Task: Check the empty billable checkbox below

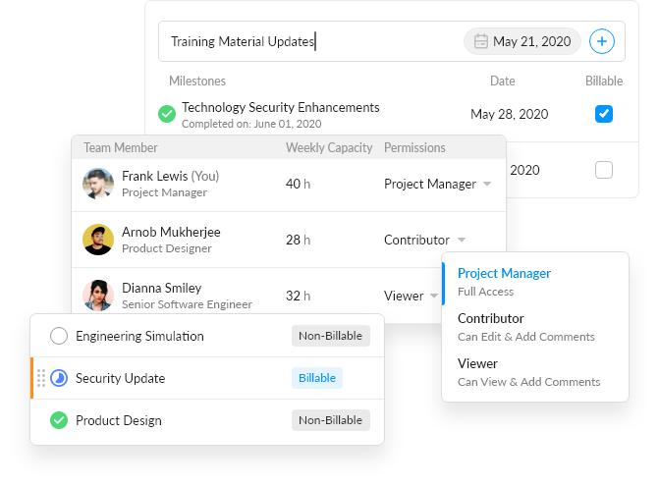Action: 604,170
